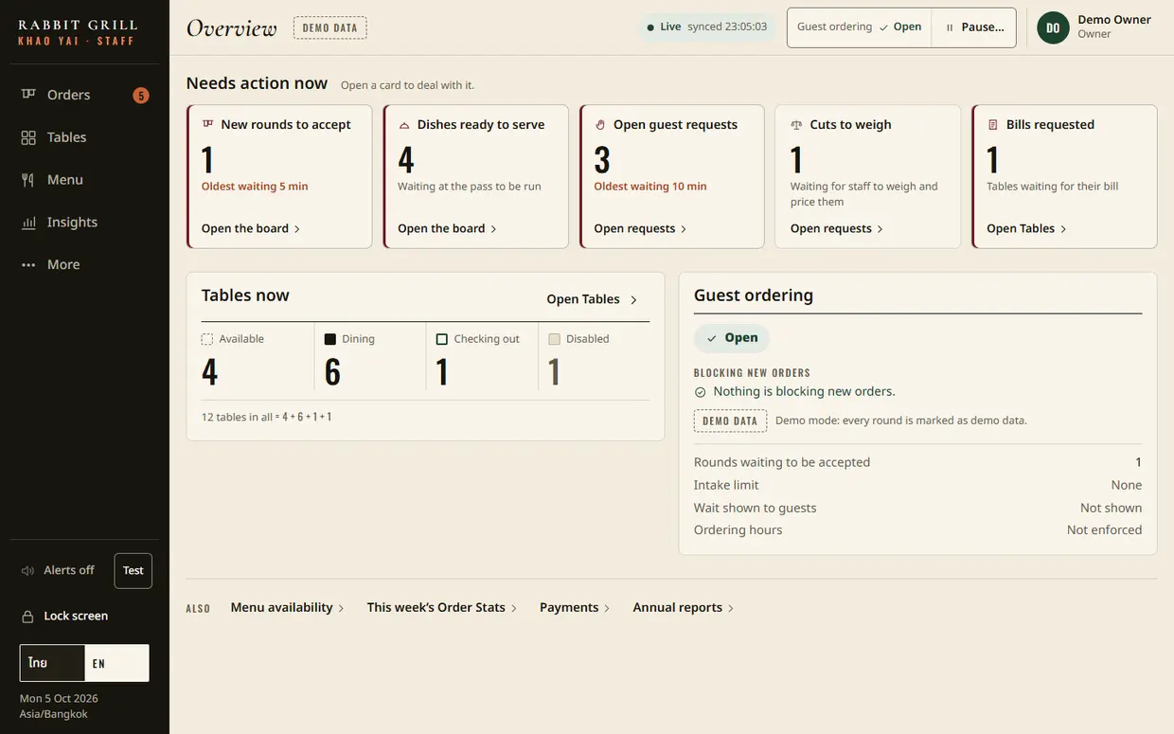Click chevron after Open requests under guest requests
This screenshot has height=734, width=1174.
684,229
